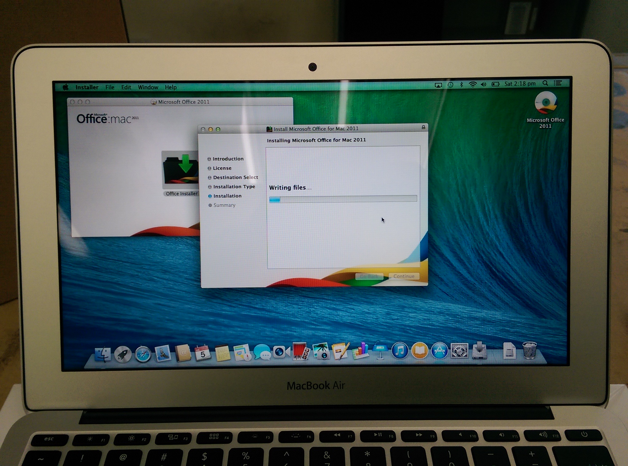This screenshot has height=466, width=628.
Task: Open the Wi-Fi status menu
Action: click(473, 84)
